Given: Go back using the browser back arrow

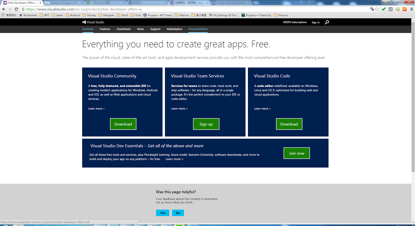Looking at the screenshot, I should [x=4, y=9].
